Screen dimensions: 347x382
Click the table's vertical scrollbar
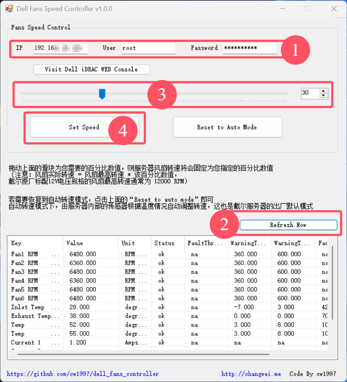click(x=332, y=283)
